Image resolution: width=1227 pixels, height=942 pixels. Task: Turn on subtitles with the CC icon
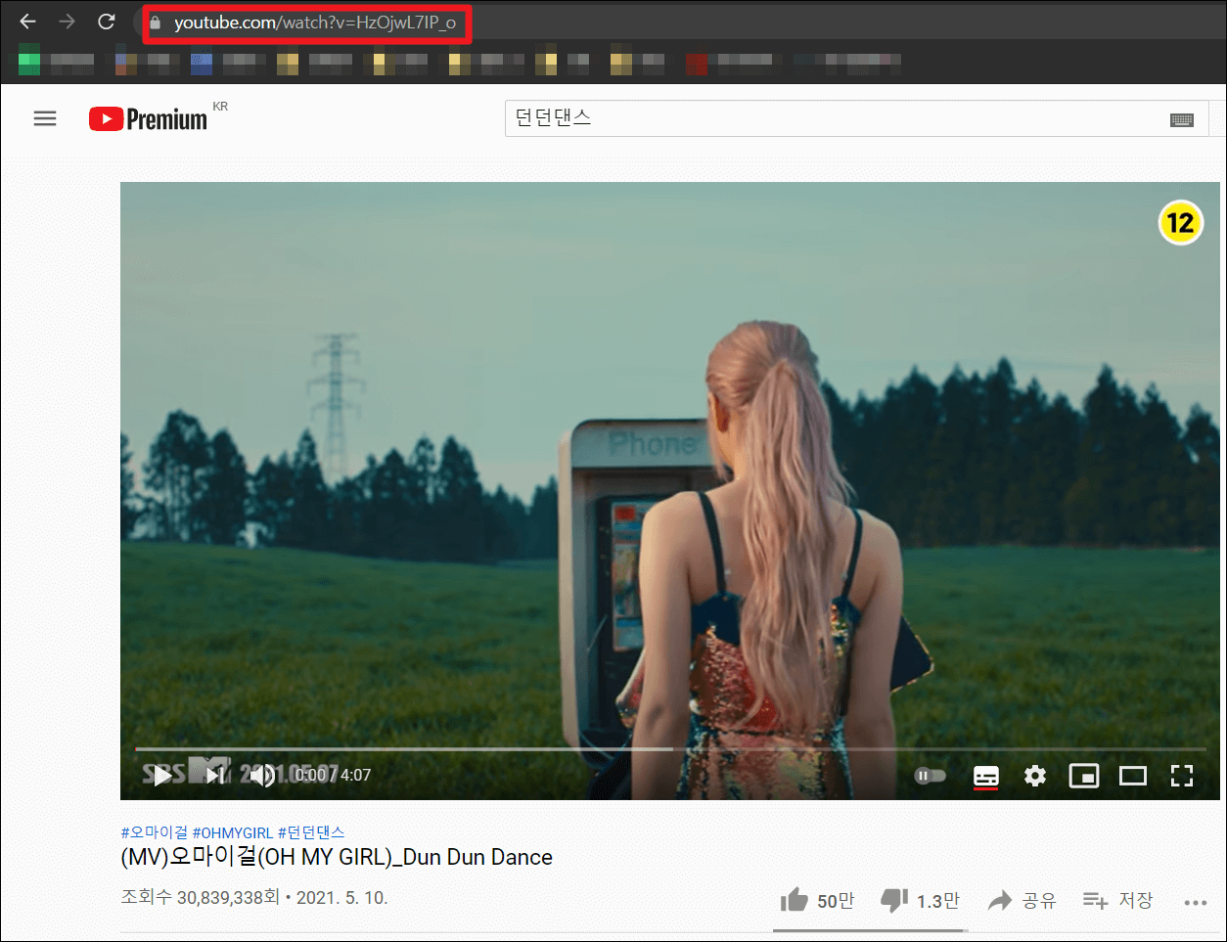(x=985, y=776)
